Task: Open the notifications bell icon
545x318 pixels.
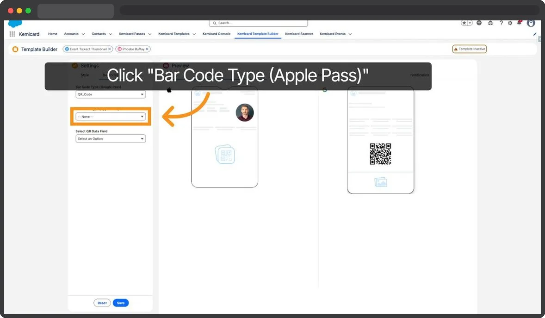Action: 519,23
